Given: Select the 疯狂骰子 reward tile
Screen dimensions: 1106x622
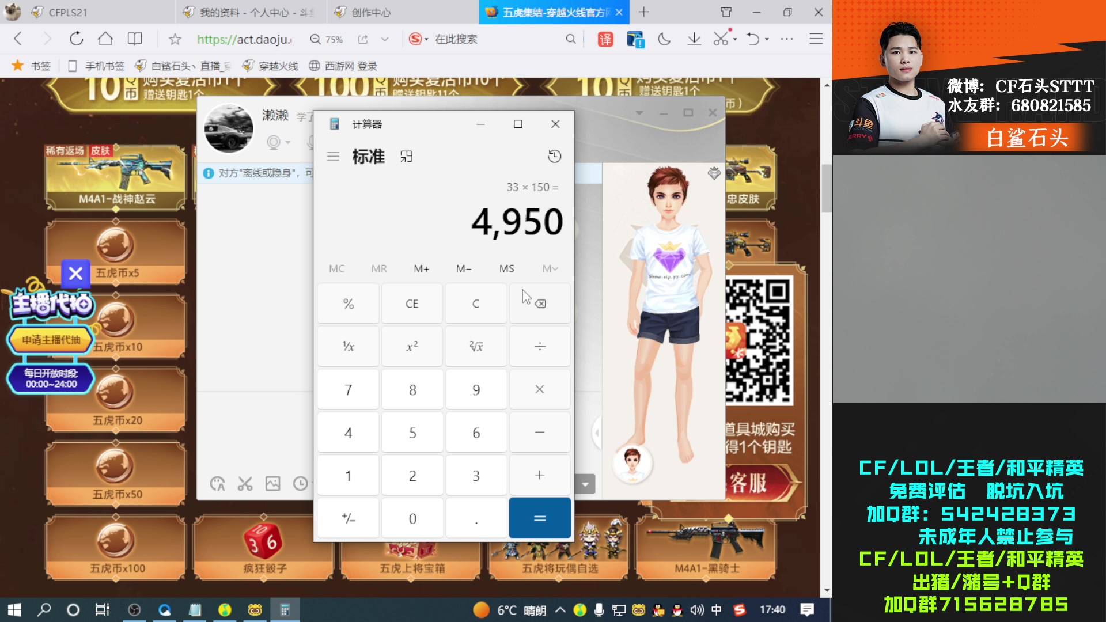Looking at the screenshot, I should [264, 547].
